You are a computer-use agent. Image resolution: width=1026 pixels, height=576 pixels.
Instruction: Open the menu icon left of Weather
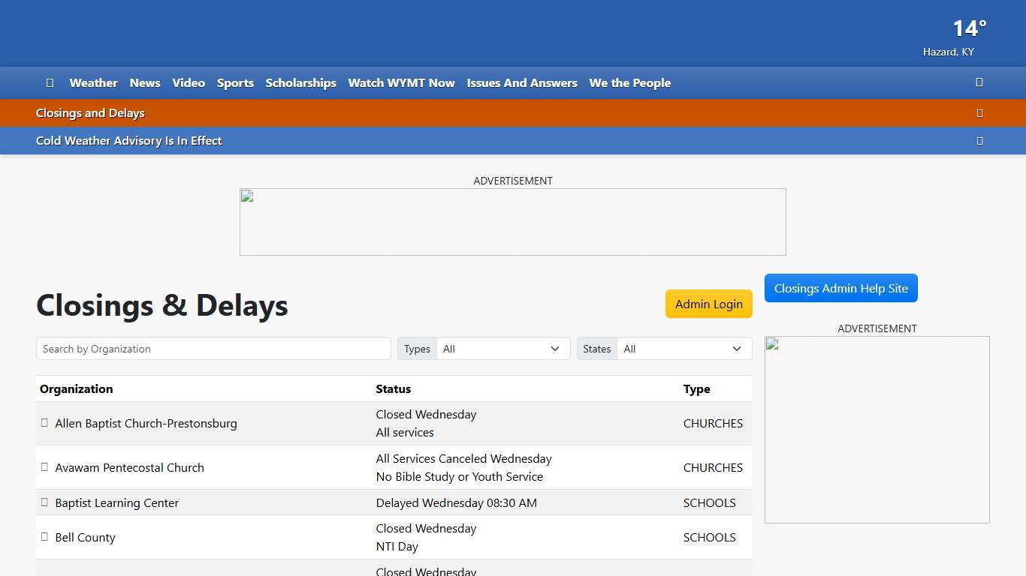50,83
